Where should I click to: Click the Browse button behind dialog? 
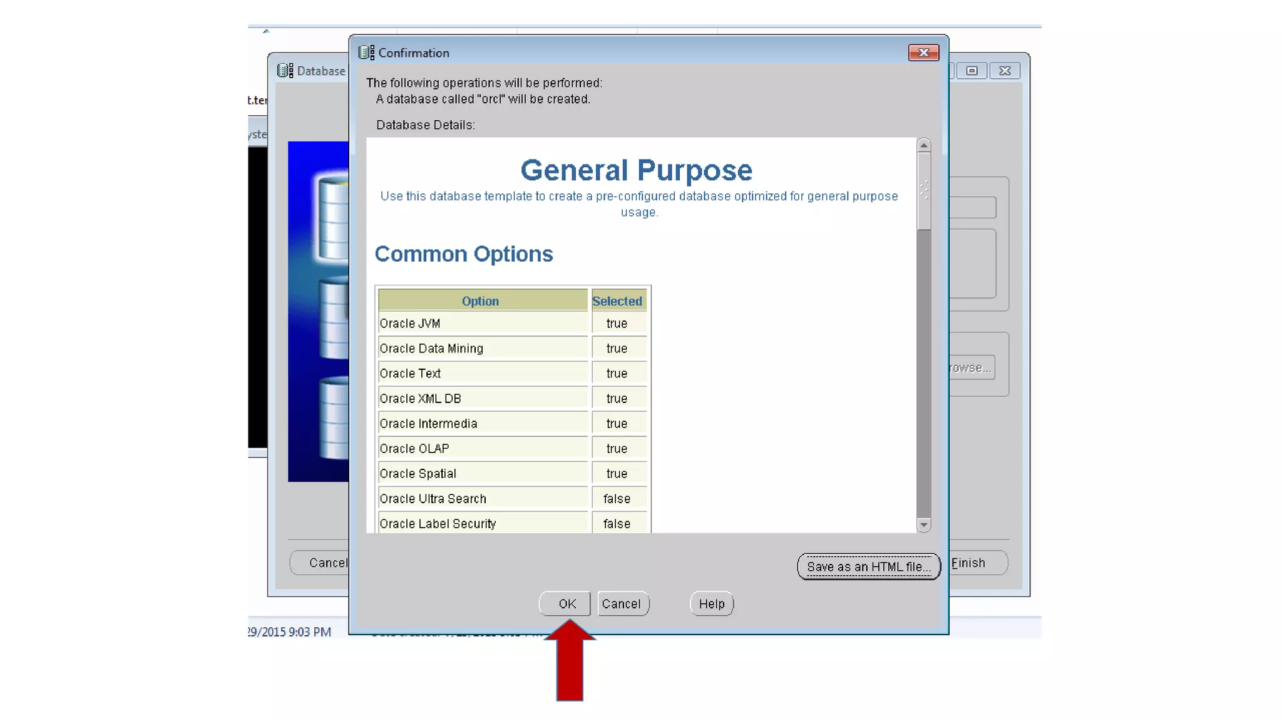[x=972, y=368]
